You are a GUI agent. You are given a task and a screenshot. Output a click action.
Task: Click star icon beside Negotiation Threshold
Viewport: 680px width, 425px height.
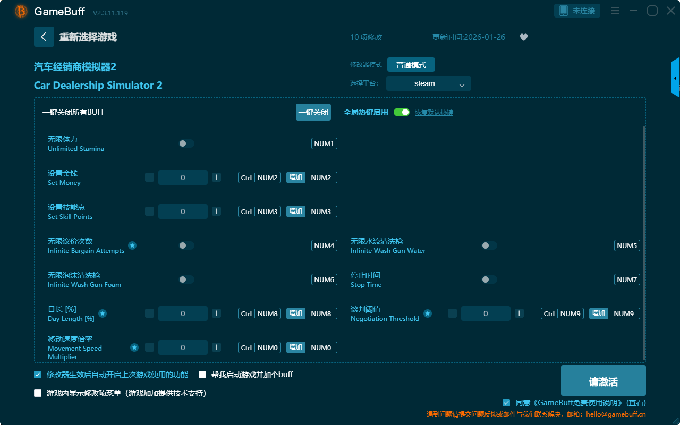(x=428, y=313)
